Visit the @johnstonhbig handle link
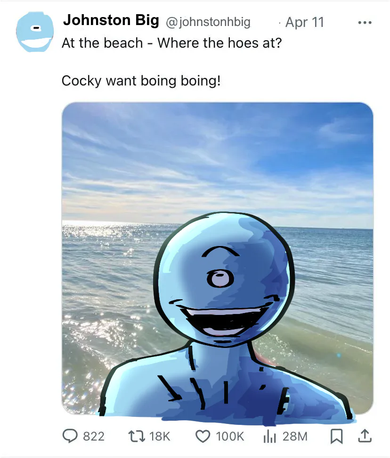 tap(208, 22)
